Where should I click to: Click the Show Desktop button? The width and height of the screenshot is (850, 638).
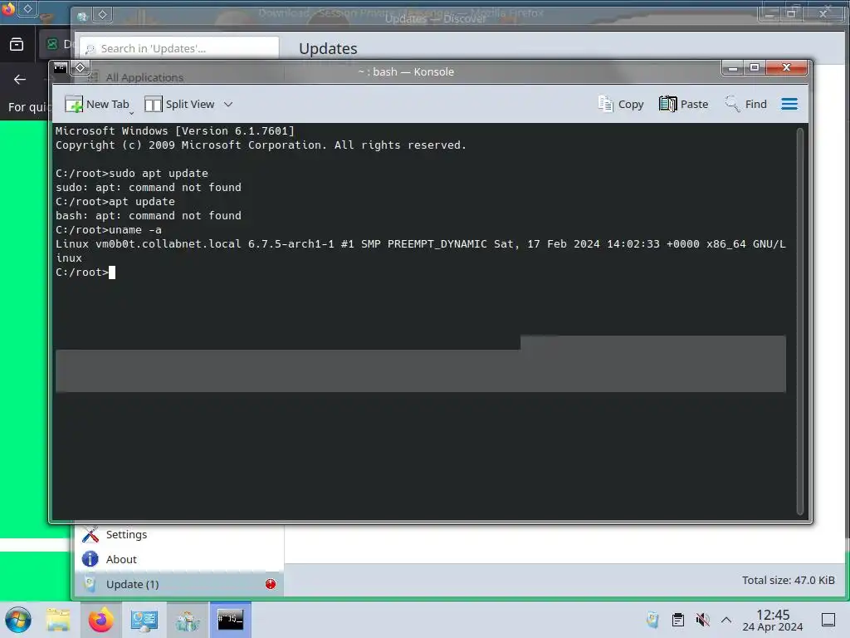(x=828, y=620)
